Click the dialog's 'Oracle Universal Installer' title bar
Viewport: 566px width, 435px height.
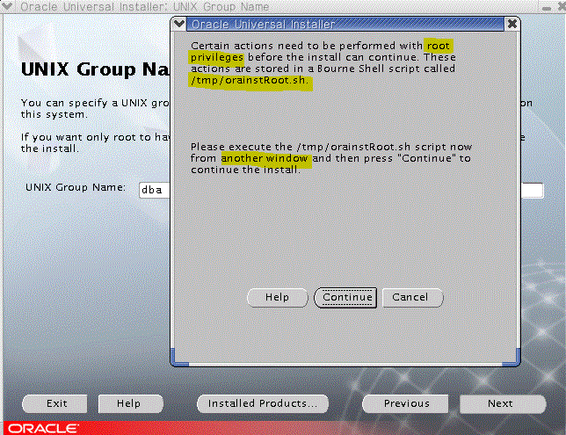(x=345, y=25)
